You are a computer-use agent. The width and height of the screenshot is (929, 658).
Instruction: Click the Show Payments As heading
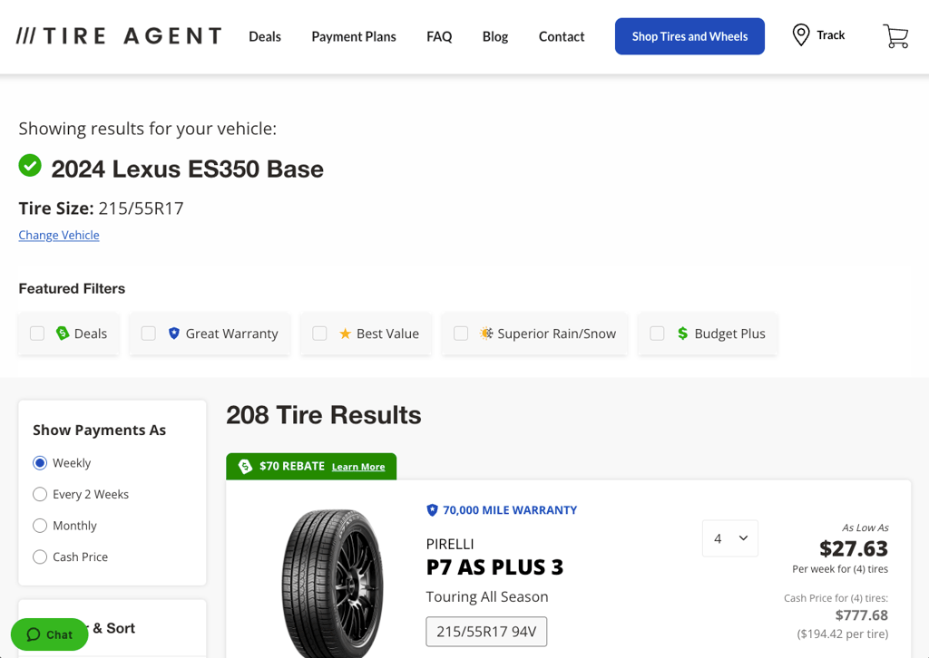coord(99,431)
